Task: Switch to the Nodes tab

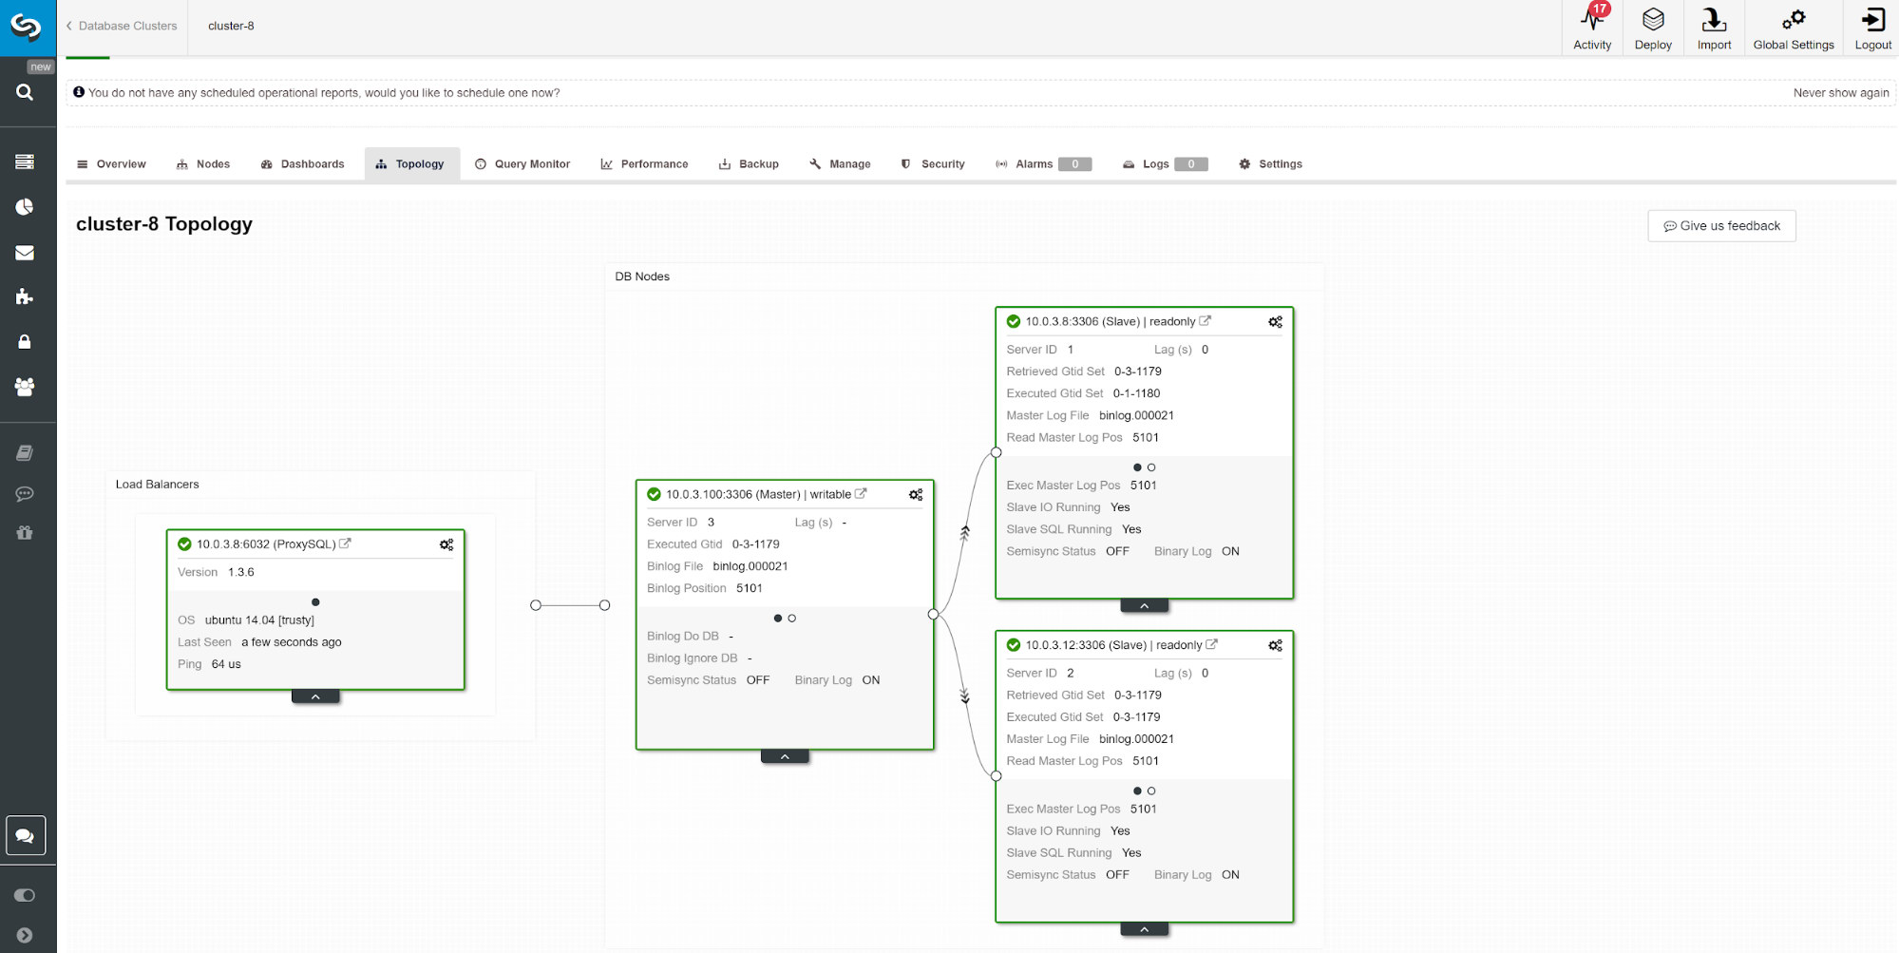Action: [203, 164]
